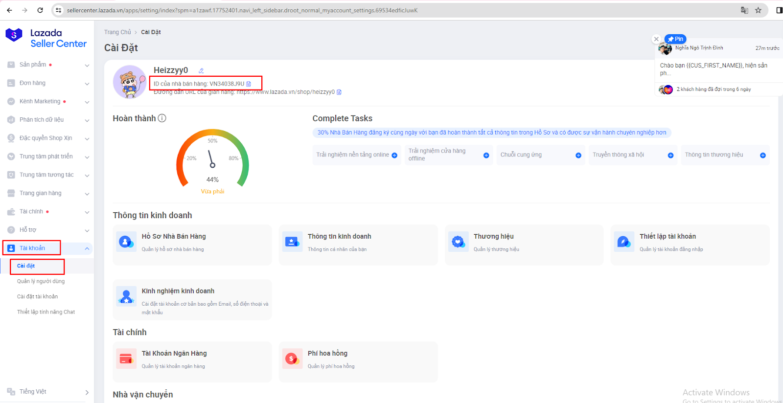Add Truyền thông xã hội task
783x403 pixels.
click(x=671, y=155)
